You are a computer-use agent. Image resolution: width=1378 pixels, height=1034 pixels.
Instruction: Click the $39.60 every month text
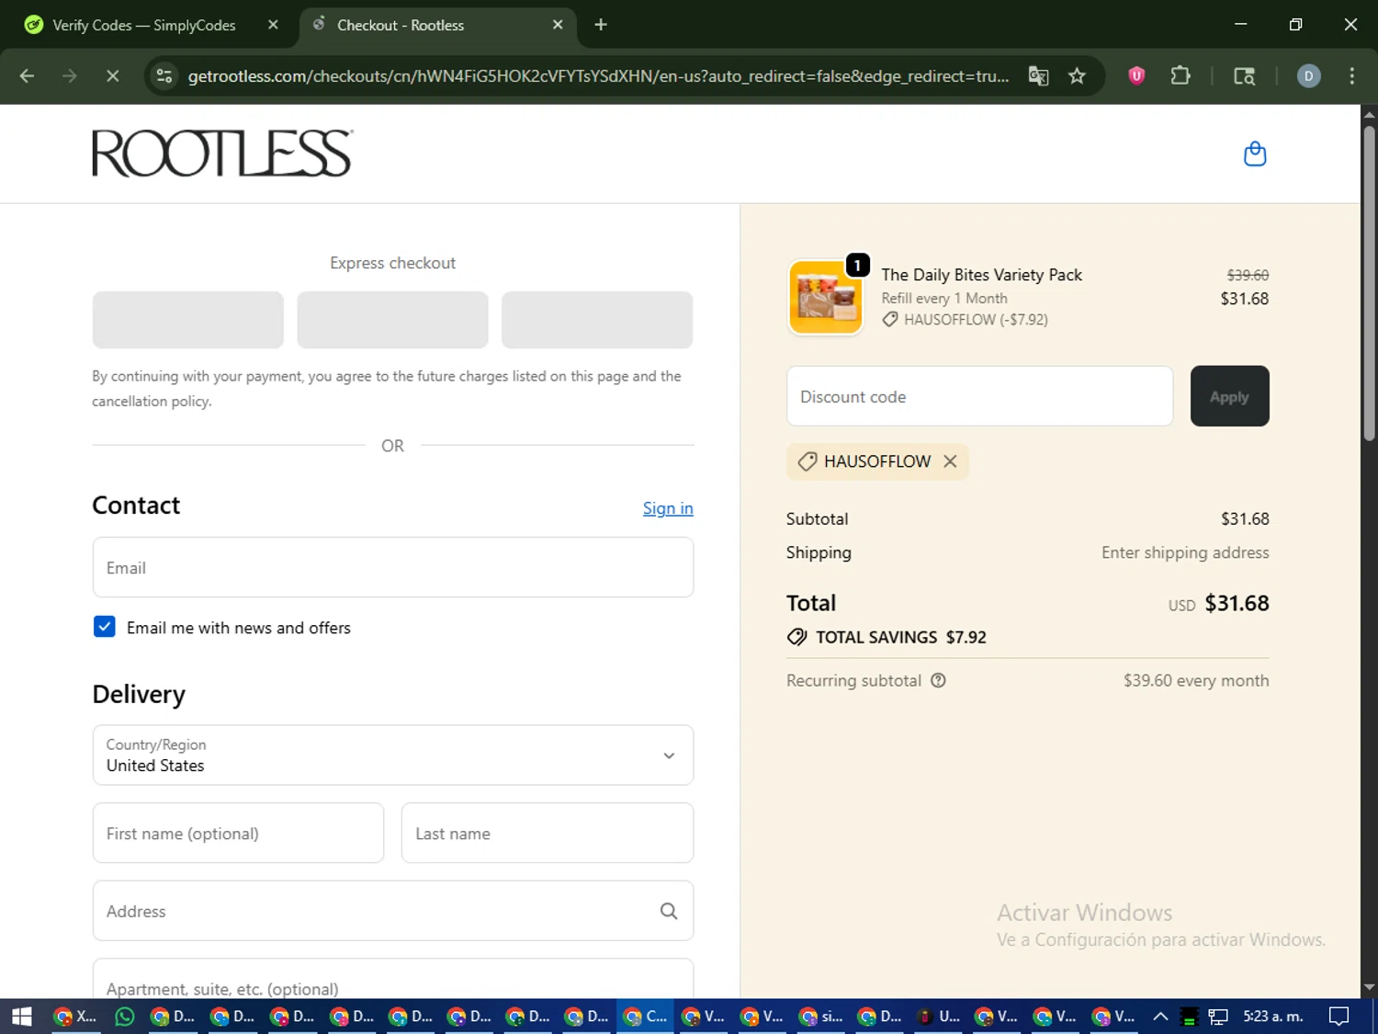click(x=1196, y=680)
